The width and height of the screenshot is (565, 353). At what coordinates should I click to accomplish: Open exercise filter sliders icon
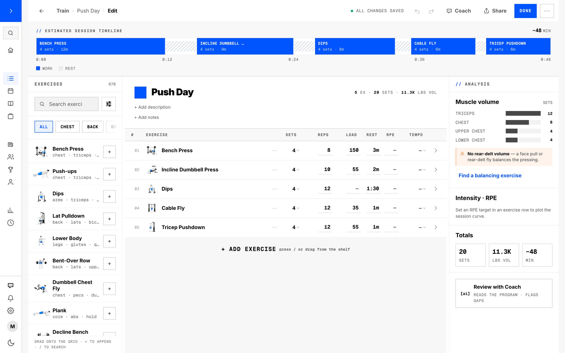click(109, 104)
